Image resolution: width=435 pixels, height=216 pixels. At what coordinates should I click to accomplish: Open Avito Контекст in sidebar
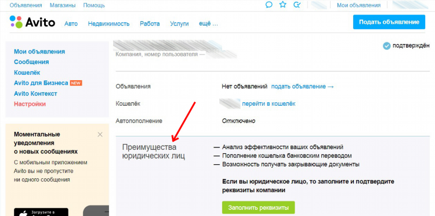pos(35,93)
